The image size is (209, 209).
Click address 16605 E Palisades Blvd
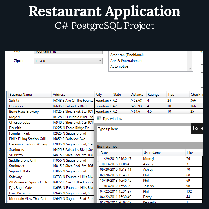tap(73, 106)
